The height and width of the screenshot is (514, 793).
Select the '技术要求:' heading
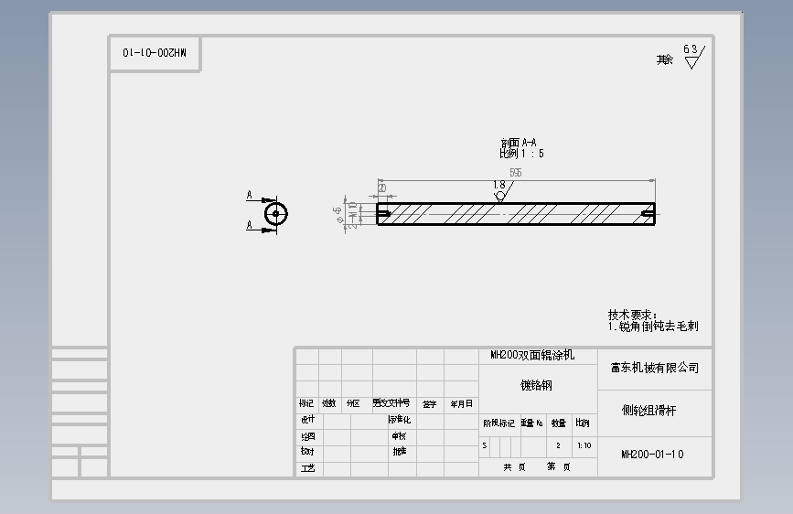[x=632, y=315]
